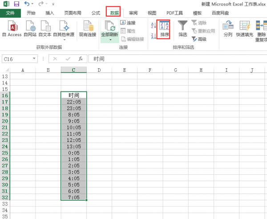Image resolution: width=267 pixels, height=219 pixels.
Task: Open the 排序 sort dialog
Action: click(x=165, y=29)
